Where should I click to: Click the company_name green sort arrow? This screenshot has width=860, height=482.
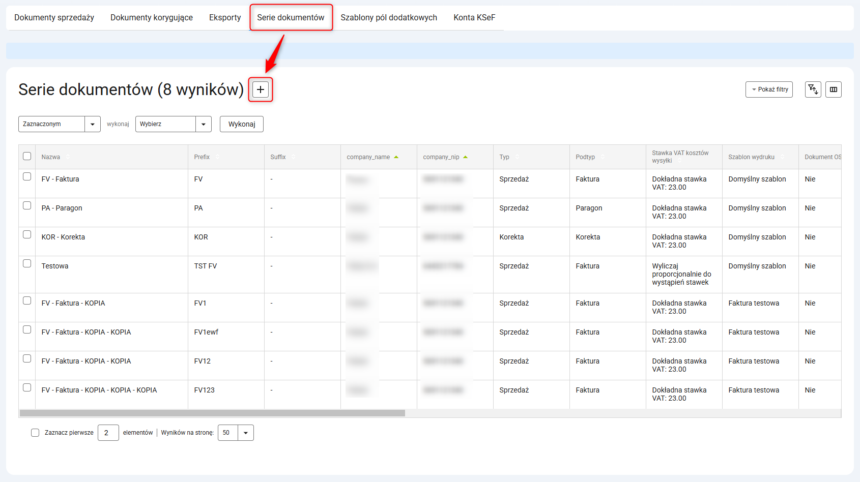396,157
